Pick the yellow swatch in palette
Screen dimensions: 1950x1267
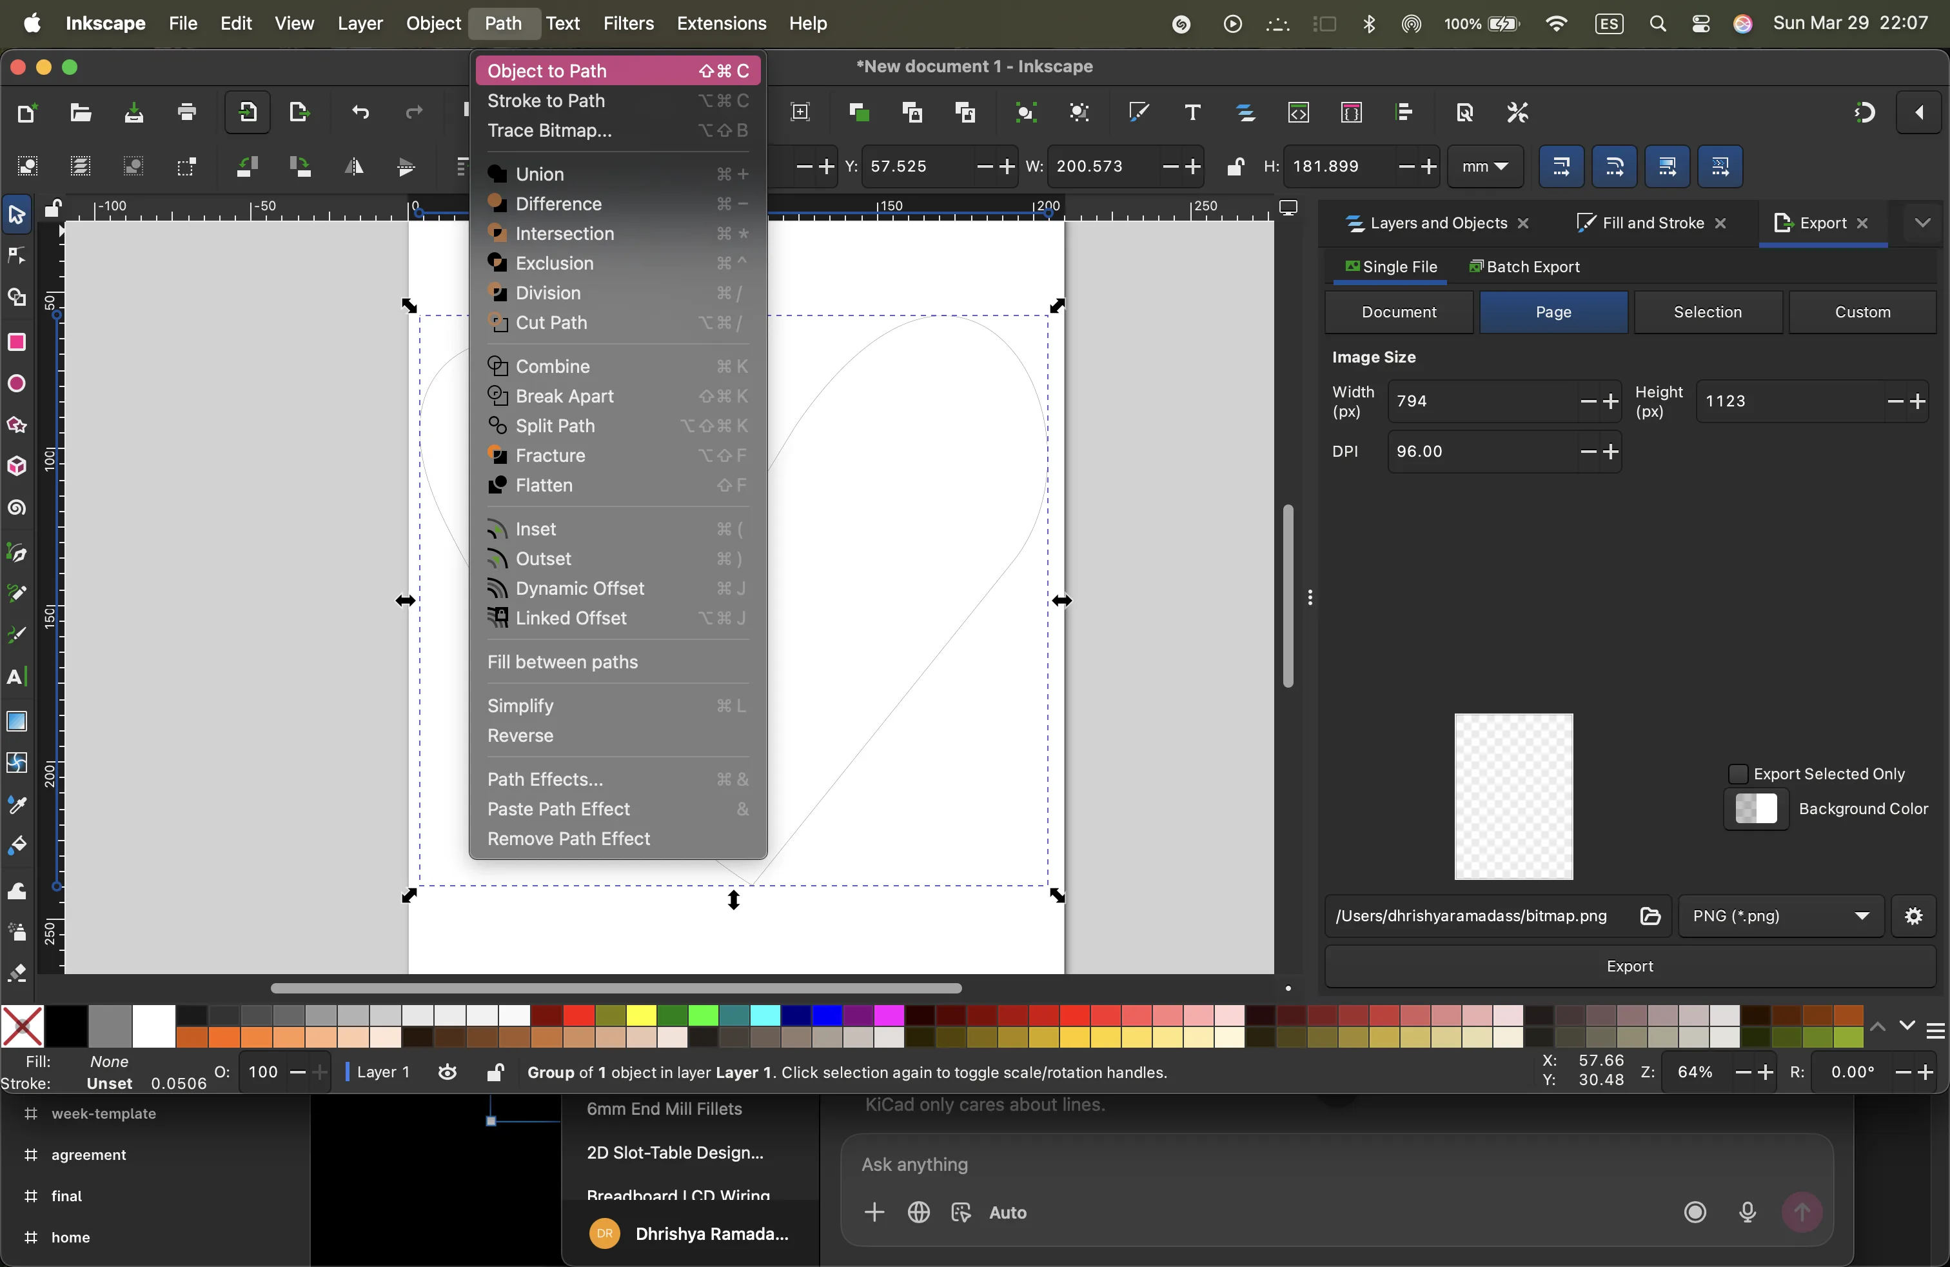pos(642,1015)
